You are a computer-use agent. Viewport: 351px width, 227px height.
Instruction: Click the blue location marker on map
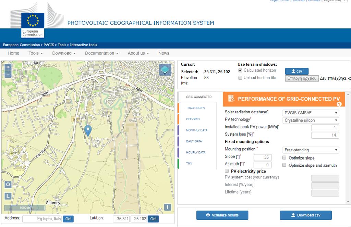88,130
